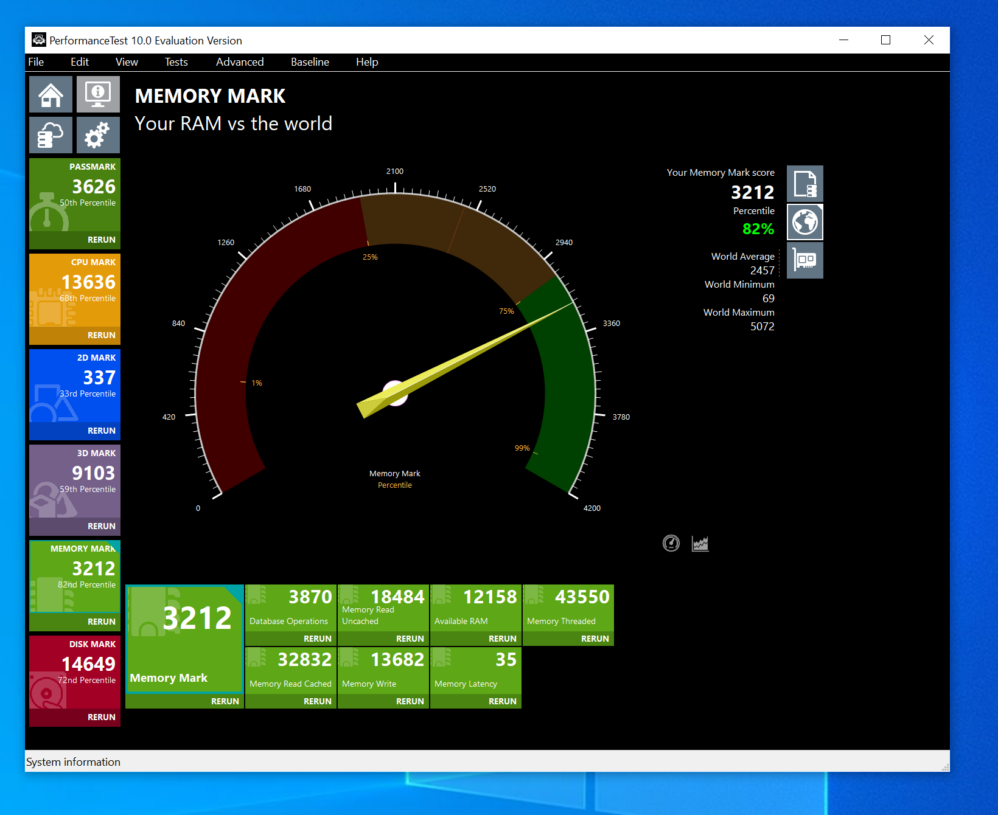Viewport: 998px width, 815px height.
Task: Select the Memory Mark 3212 sidebar tile
Action: click(75, 577)
